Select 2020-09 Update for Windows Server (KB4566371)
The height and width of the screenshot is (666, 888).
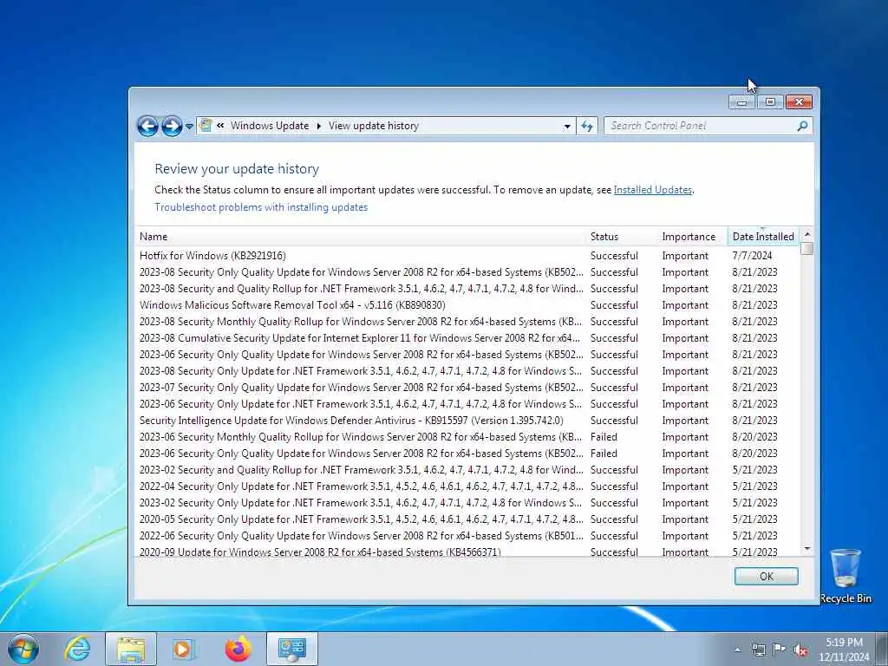(467, 552)
